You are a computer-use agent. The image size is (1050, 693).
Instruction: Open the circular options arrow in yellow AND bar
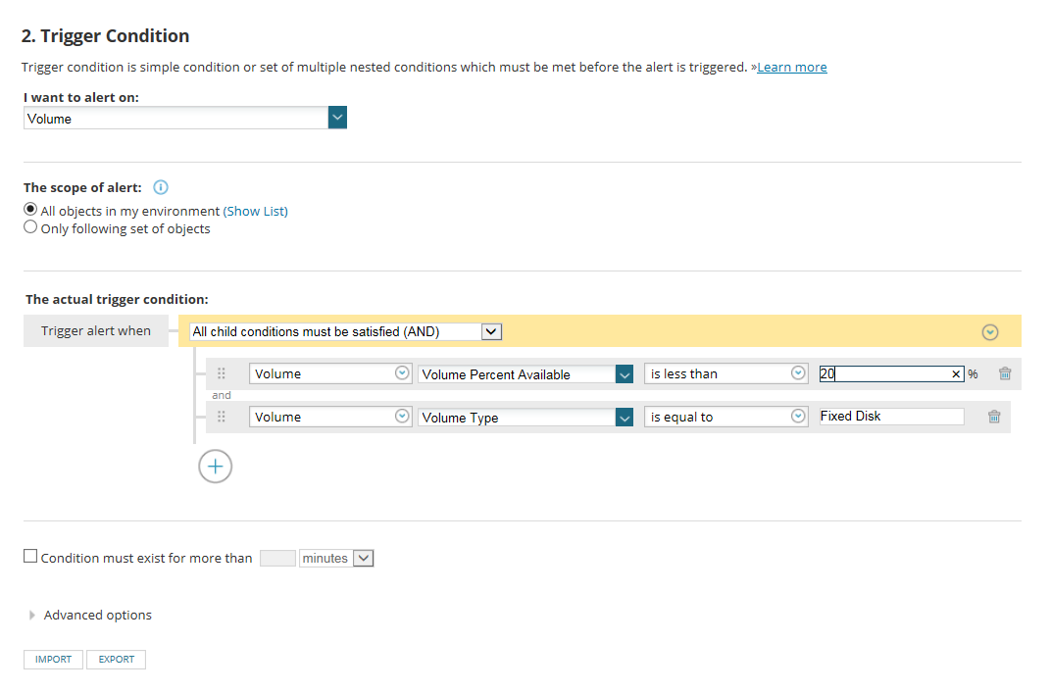click(x=990, y=332)
